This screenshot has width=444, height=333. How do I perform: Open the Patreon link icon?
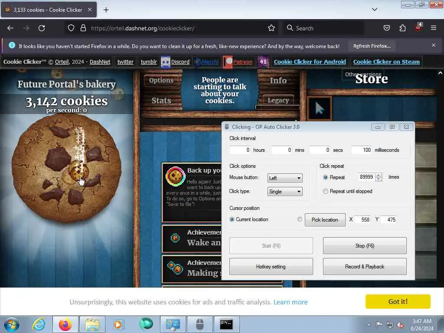pyautogui.click(x=228, y=62)
